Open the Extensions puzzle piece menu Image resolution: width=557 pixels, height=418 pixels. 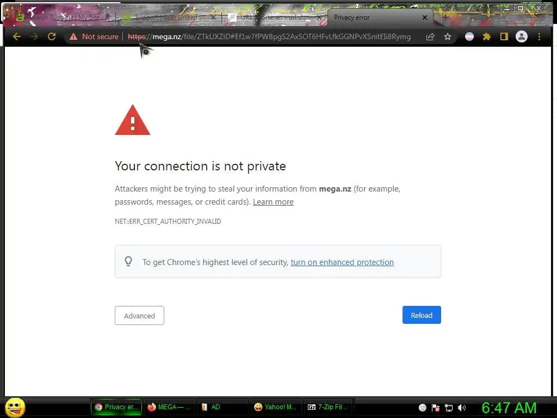point(487,36)
